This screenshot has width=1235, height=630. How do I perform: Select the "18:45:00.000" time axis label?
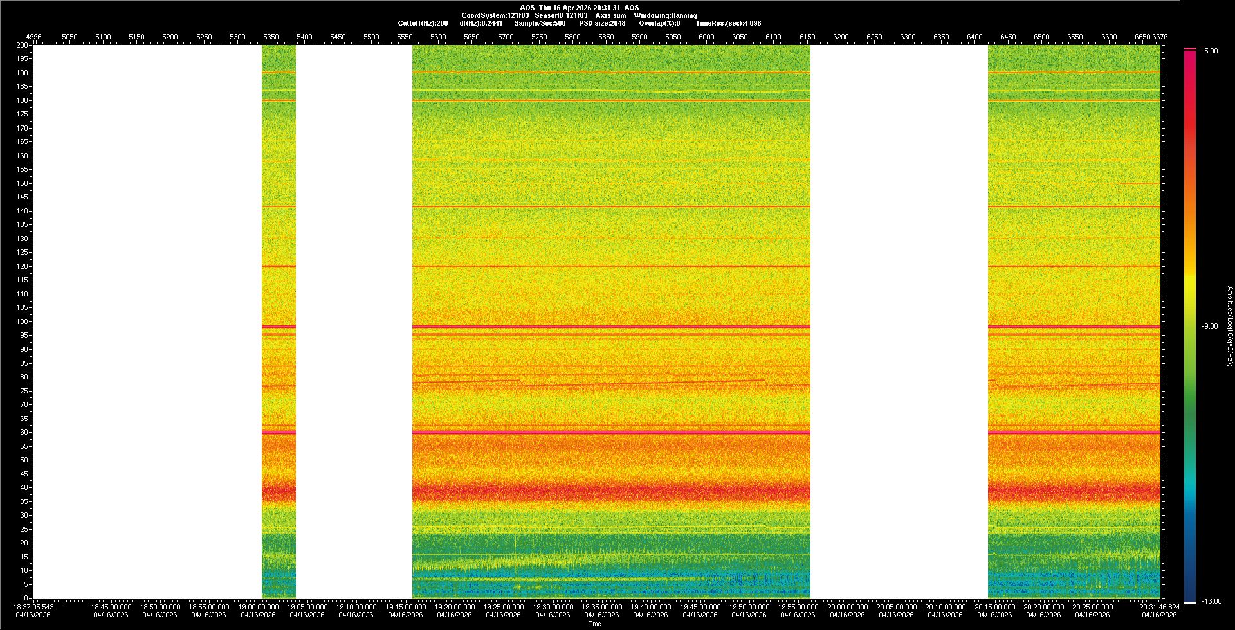point(111,606)
